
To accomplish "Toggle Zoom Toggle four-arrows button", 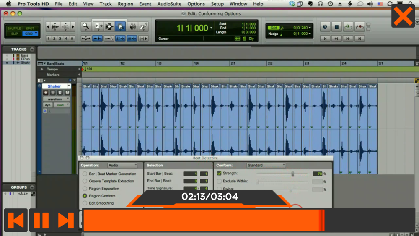I will pos(86,39).
